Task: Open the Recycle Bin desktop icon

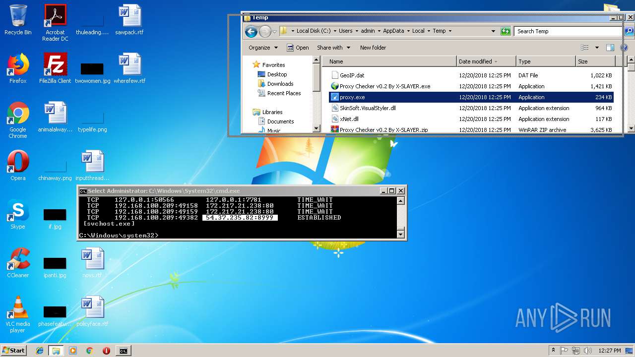Action: 18,20
